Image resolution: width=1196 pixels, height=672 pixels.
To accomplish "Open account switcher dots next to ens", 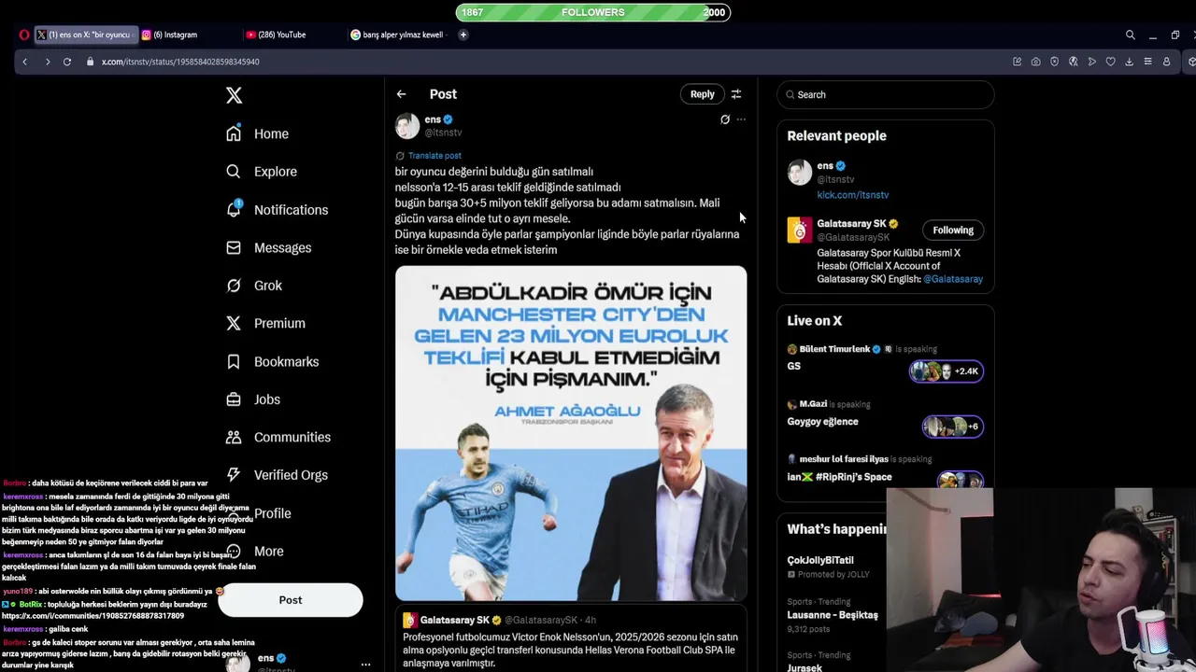I will (x=365, y=665).
